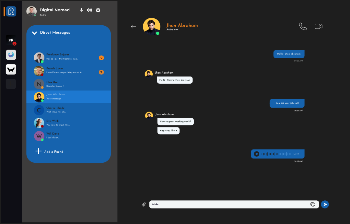
Task: Click the back arrow in the chat header
Action: (x=134, y=27)
